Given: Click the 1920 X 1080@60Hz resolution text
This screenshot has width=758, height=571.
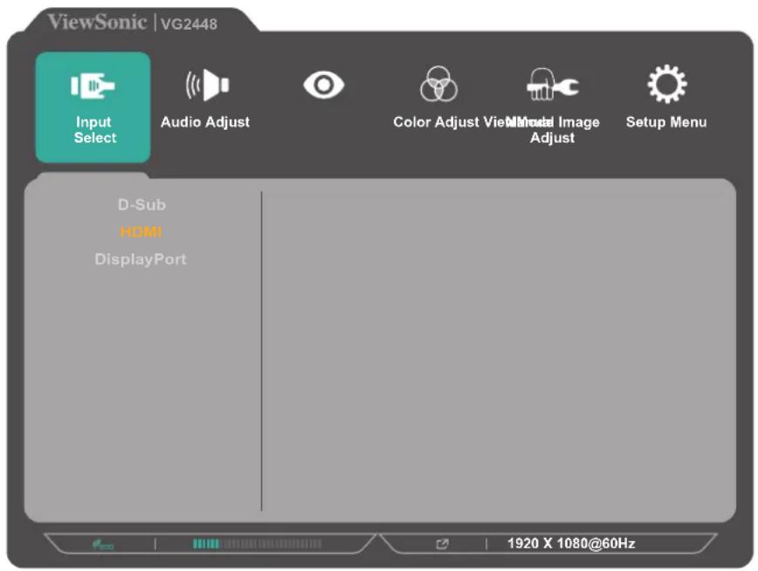Looking at the screenshot, I should (x=571, y=543).
